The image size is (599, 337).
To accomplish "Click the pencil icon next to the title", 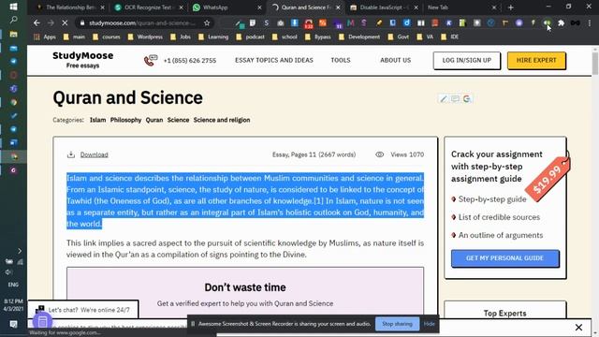I will point(443,99).
